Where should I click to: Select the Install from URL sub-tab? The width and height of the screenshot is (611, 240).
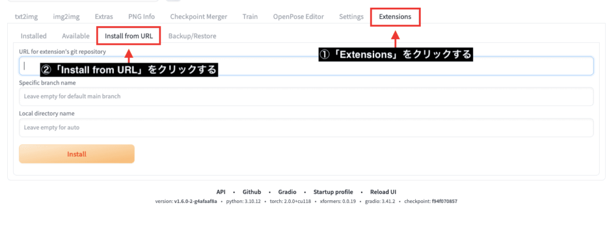[x=129, y=36]
